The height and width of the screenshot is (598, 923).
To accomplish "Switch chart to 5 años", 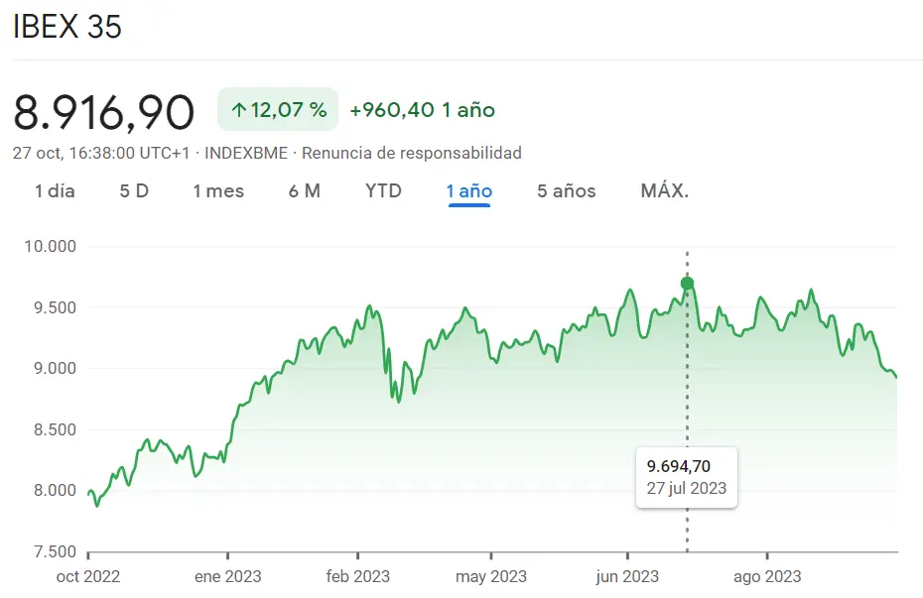I will point(567,191).
